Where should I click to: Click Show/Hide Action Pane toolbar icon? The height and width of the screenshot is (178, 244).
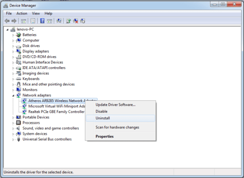click(50, 21)
